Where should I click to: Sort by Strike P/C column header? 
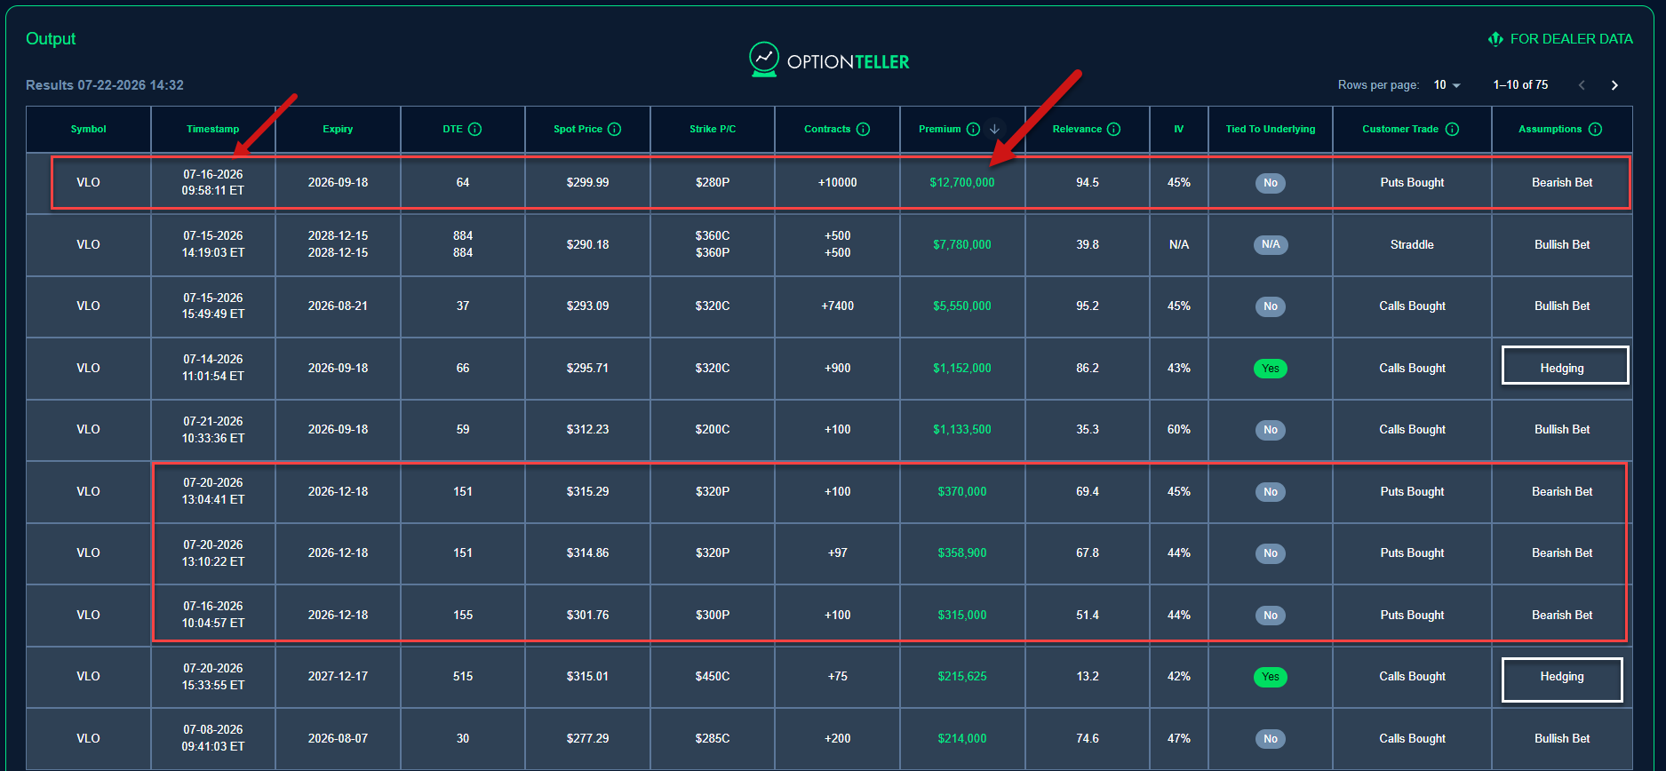point(713,130)
